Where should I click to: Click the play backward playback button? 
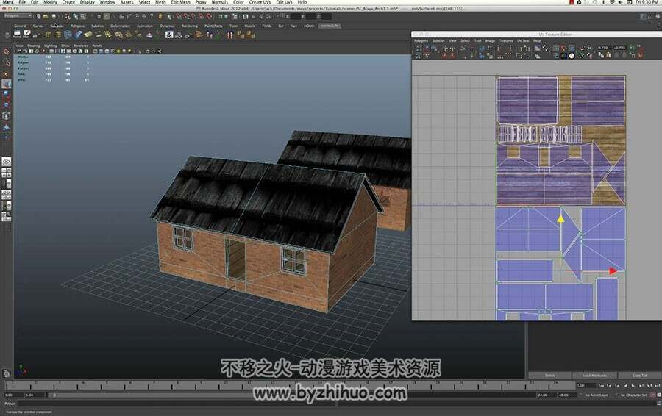625,386
